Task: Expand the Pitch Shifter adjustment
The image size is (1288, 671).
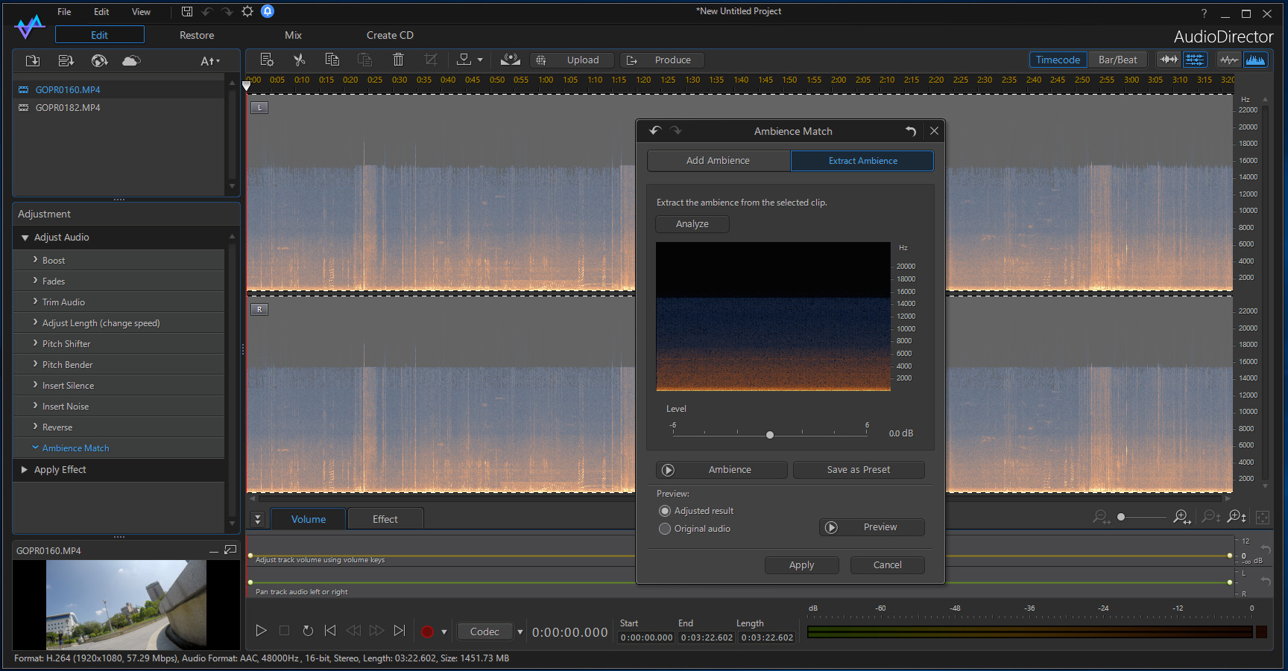Action: coord(66,343)
